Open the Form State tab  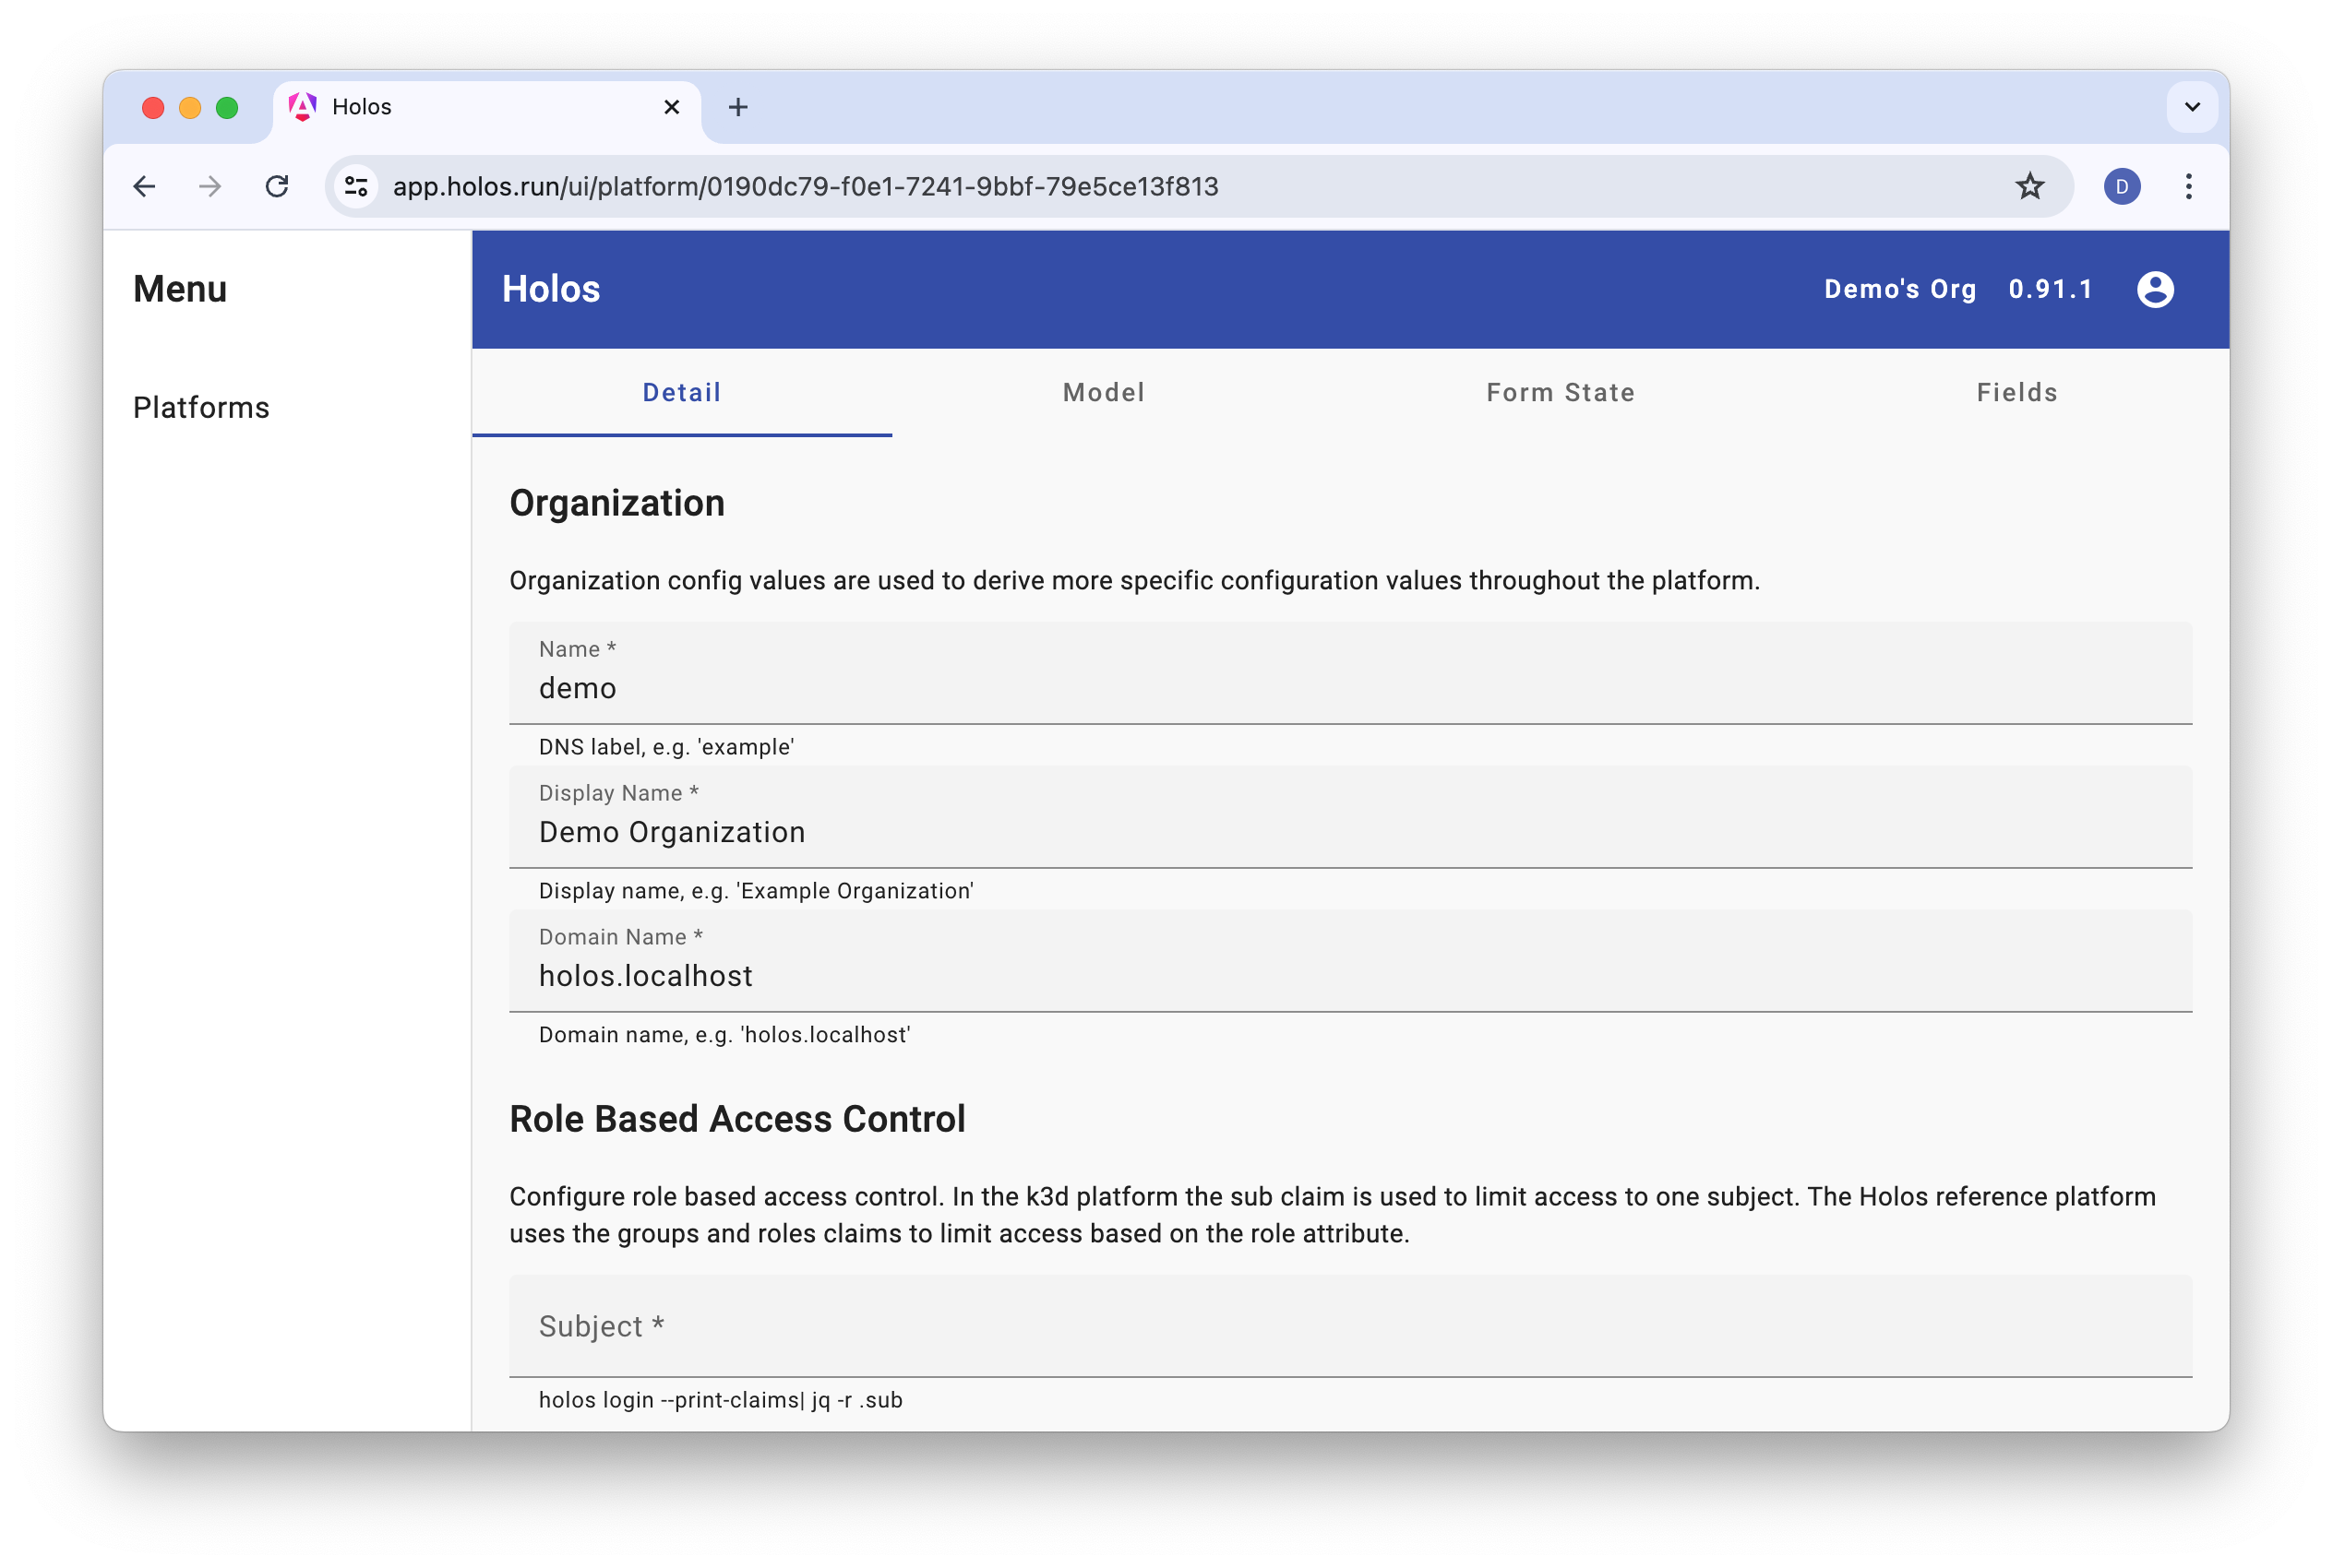(1560, 393)
